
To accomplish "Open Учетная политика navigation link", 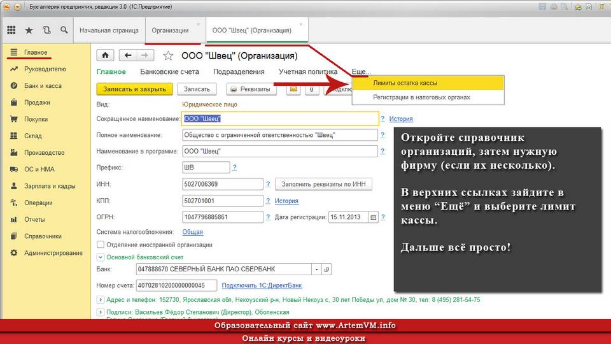I will (308, 72).
